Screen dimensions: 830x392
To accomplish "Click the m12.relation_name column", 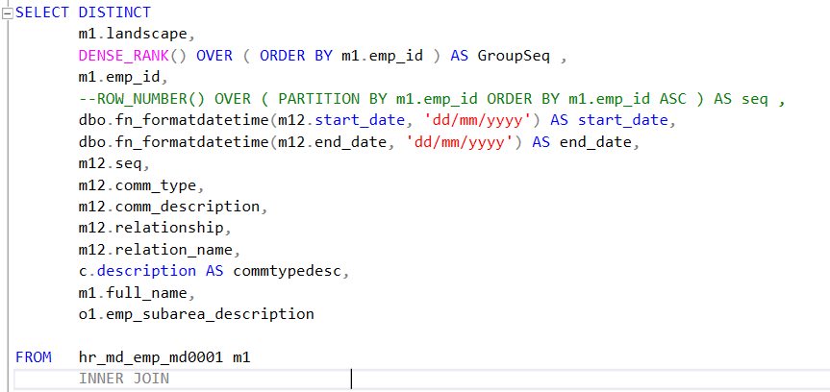I will click(159, 250).
